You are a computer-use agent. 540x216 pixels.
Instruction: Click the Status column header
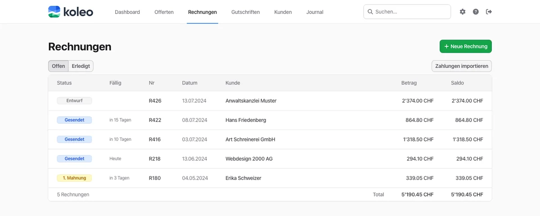[64, 83]
